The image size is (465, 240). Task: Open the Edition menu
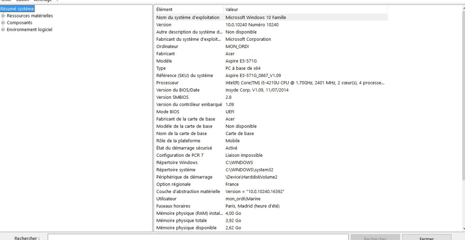23,1
